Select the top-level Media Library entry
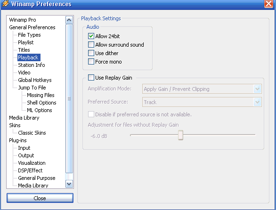Screen dimensions: 276x210 pyautogui.click(x=24, y=118)
